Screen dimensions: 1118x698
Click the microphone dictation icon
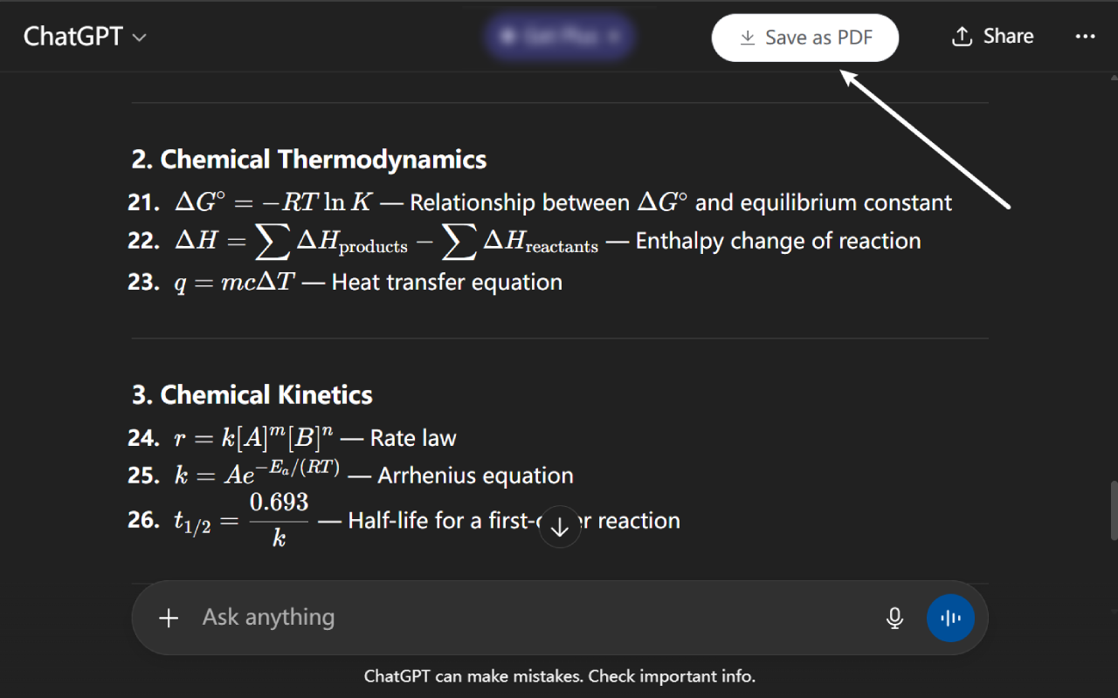894,618
